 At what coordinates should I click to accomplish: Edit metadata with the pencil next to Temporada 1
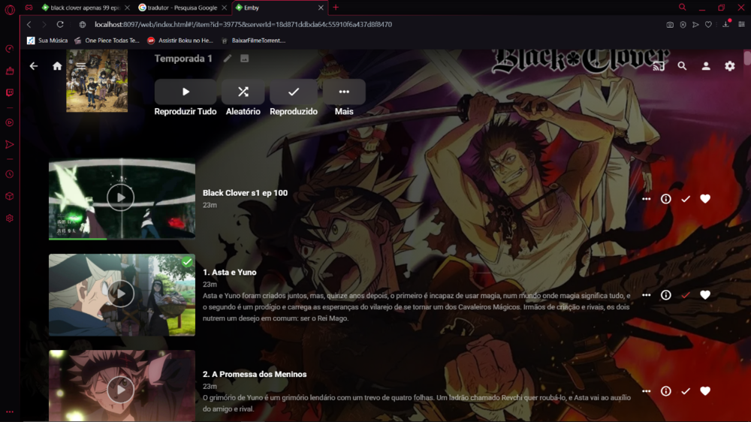point(228,59)
